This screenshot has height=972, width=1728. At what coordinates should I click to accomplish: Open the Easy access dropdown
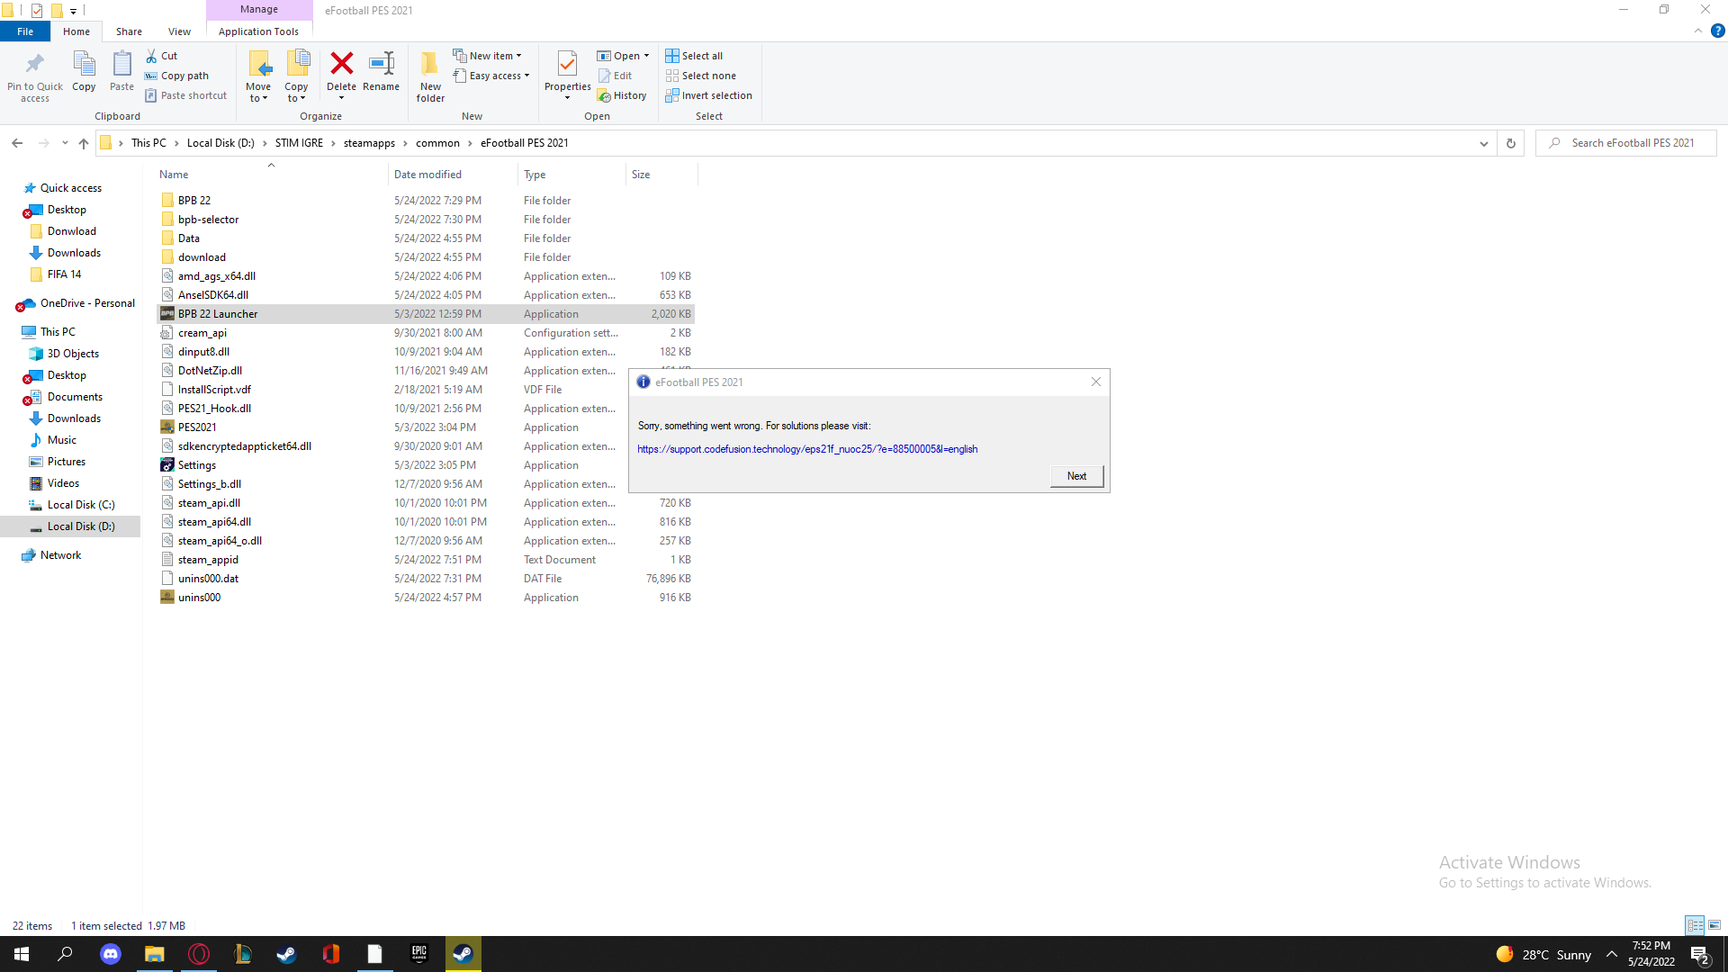pyautogui.click(x=491, y=76)
